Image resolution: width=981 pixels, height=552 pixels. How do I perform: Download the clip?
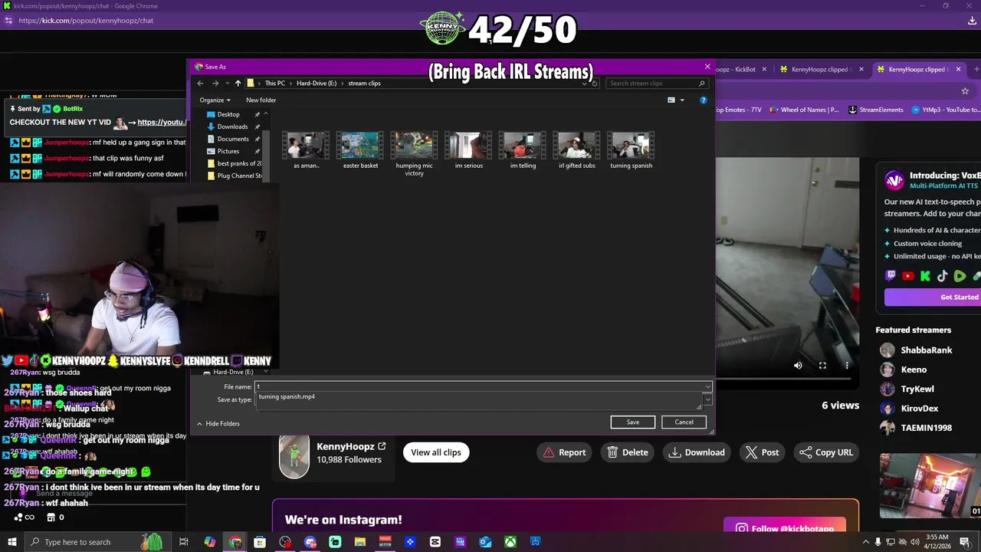[697, 452]
